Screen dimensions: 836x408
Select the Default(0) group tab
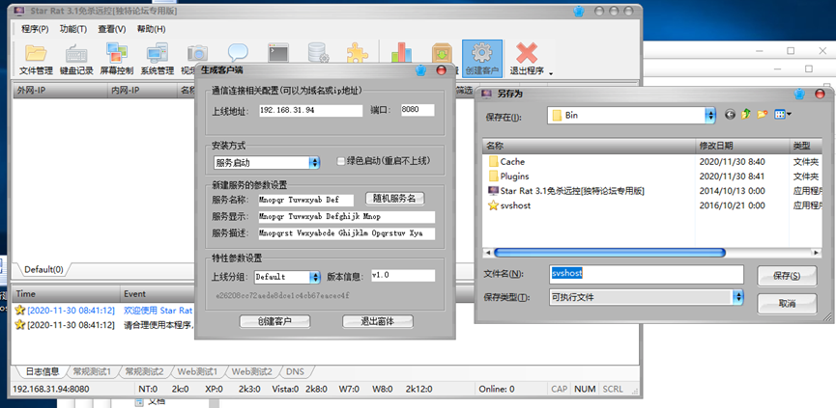point(43,269)
